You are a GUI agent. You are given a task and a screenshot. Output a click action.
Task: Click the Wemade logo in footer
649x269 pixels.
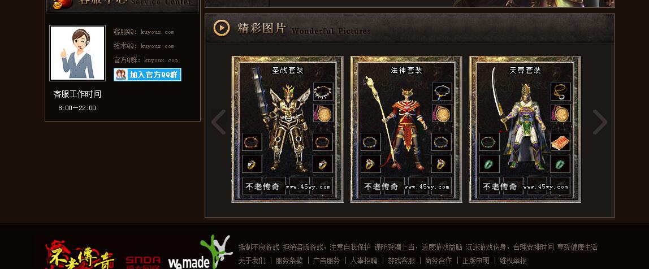tap(200, 253)
